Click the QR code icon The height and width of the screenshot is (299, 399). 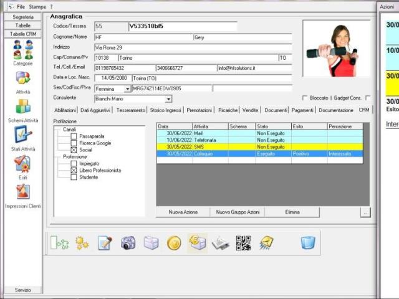point(243,243)
